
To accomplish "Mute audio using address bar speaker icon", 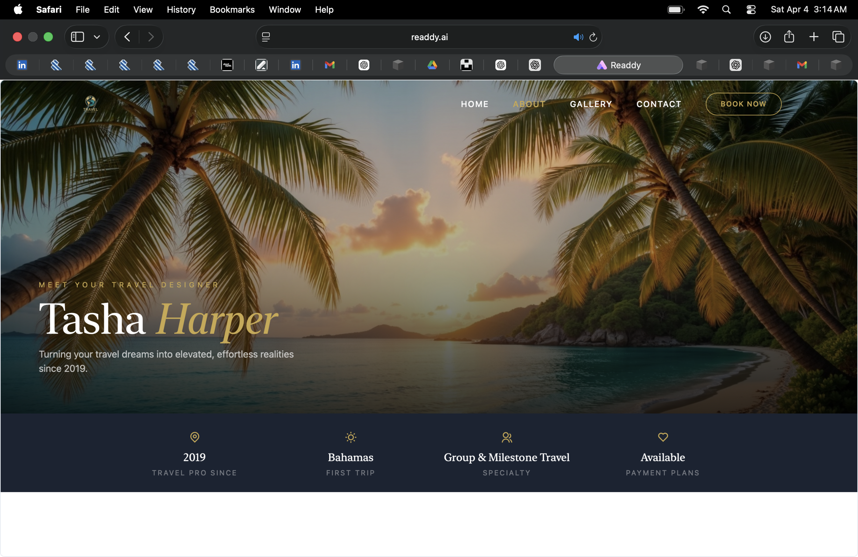I will pos(578,37).
